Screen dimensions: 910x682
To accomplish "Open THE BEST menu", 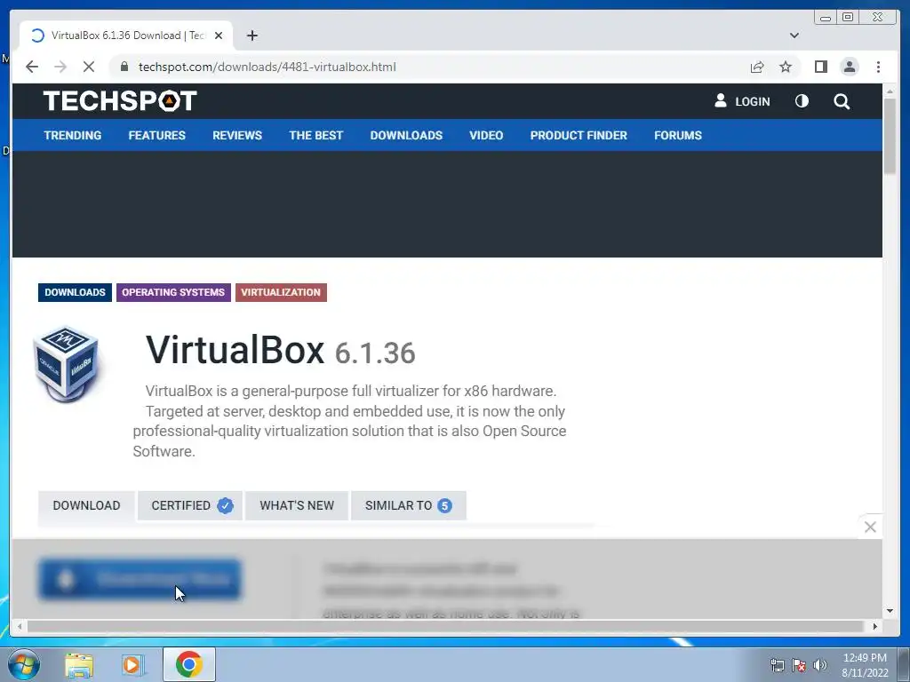I will pos(315,135).
